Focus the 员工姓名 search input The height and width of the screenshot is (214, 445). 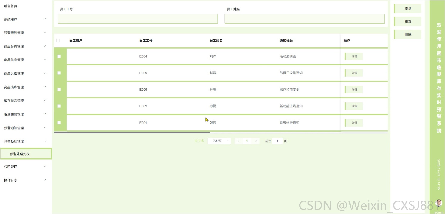click(305, 19)
